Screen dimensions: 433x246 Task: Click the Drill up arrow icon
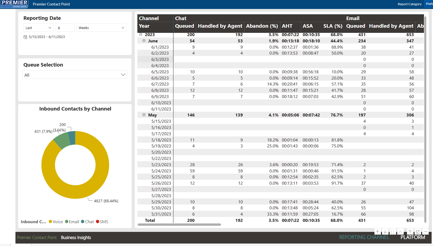coord(377,232)
